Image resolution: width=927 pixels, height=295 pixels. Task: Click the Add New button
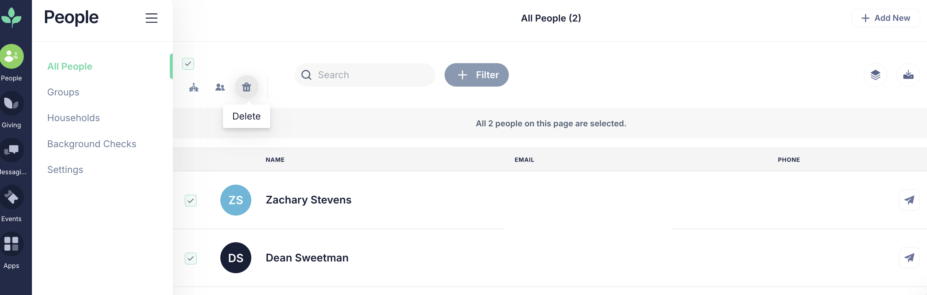point(885,18)
